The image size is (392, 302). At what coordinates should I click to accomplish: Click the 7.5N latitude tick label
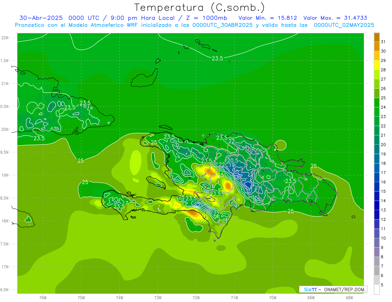coord(5,244)
